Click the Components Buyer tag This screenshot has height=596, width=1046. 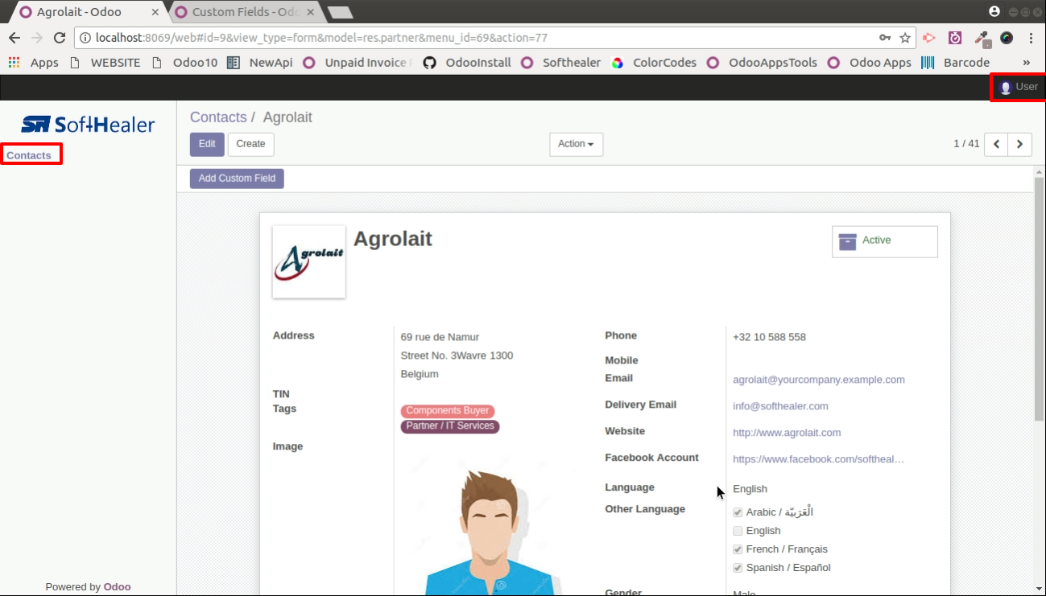pos(448,411)
